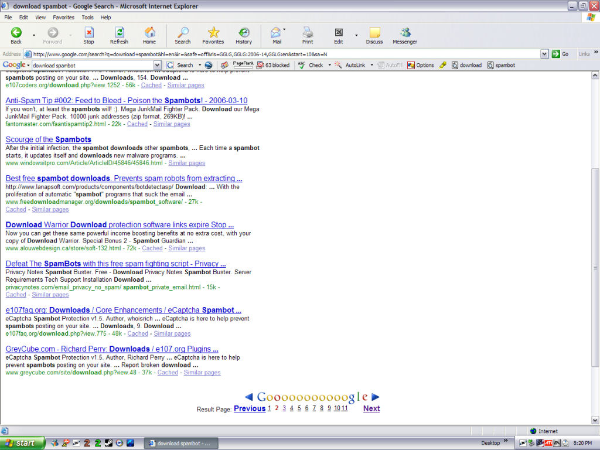Click the Google Toolbar Search button
The height and width of the screenshot is (450, 600).
click(x=180, y=65)
